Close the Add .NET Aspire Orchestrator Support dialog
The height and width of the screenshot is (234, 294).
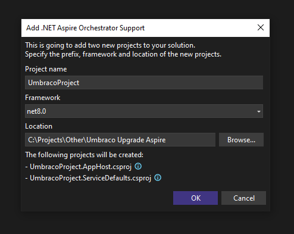261,27
